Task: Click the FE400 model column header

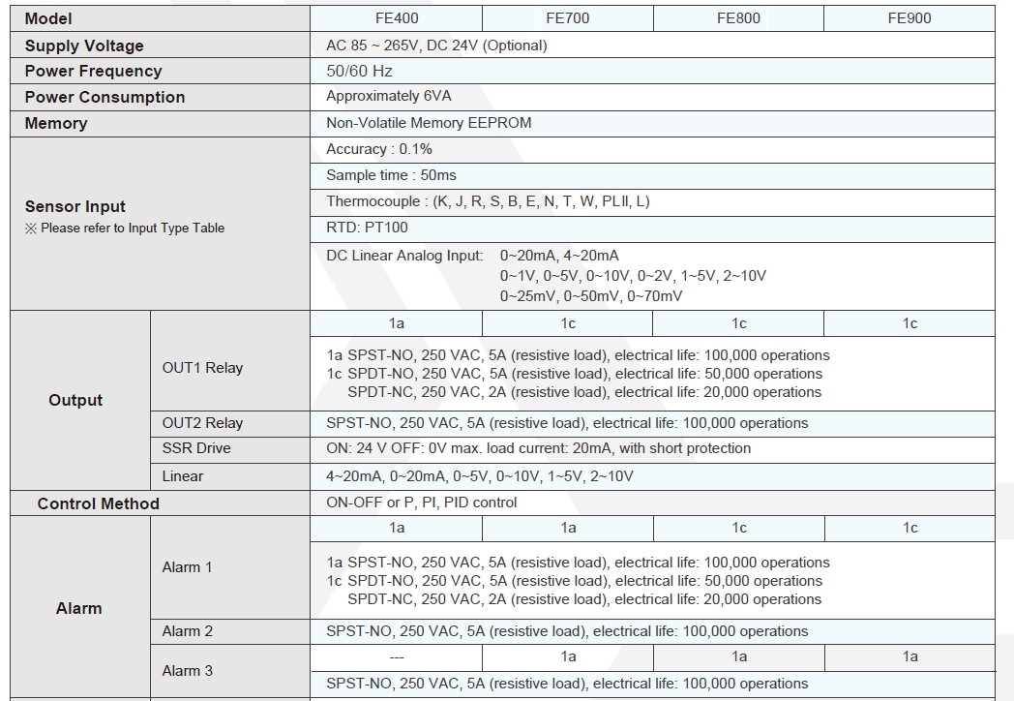Action: [x=397, y=18]
